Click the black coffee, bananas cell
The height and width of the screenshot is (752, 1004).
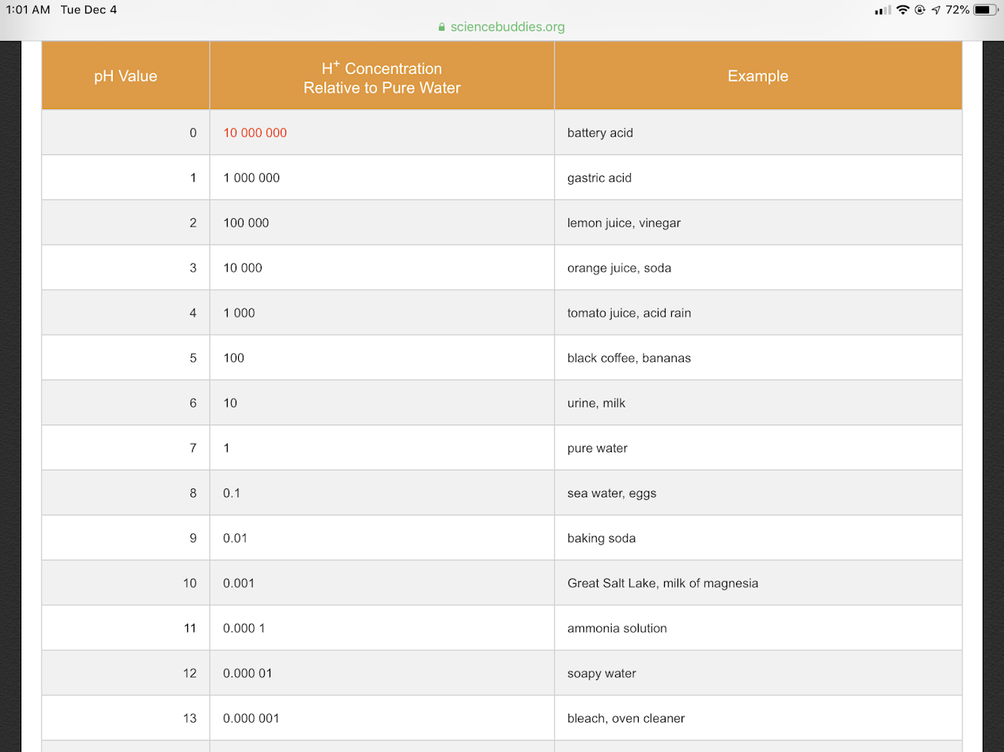[628, 358]
